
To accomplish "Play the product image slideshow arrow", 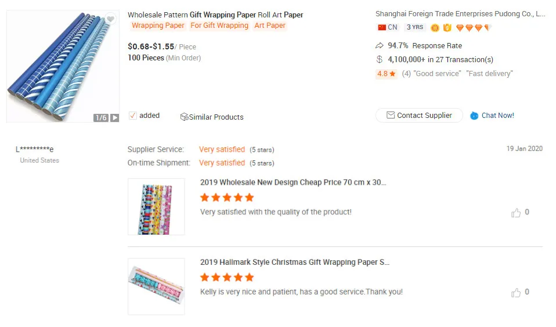I will click(x=115, y=117).
